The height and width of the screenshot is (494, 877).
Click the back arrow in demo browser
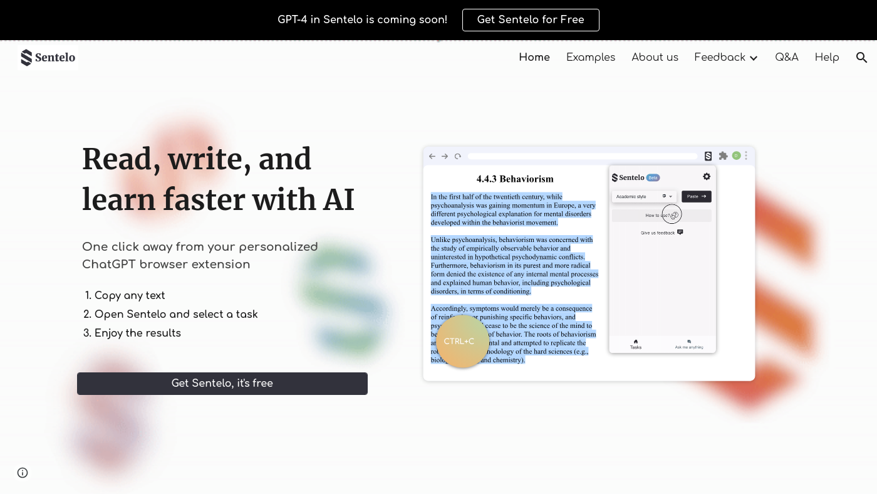tap(432, 156)
